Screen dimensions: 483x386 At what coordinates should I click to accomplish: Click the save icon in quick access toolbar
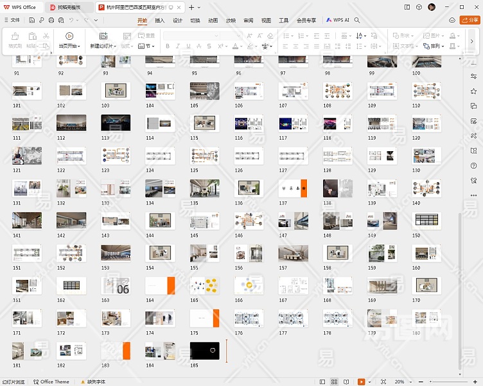[32, 20]
